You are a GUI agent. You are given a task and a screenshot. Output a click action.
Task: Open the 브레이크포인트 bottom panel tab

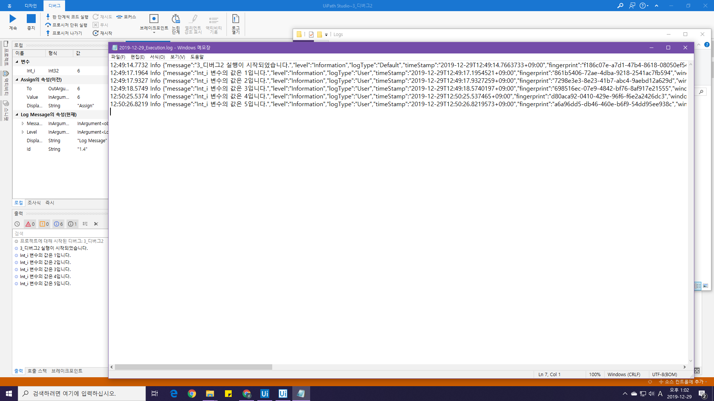click(x=67, y=371)
